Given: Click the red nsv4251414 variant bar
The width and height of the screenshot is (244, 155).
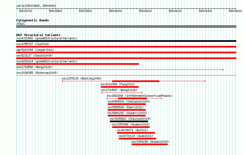Looking at the screenshot, I should 78,64.
